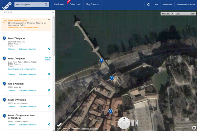Screen dimensions: 197x131
Task: Open the Maps 3D view dropdown
Action: [x=167, y=14]
